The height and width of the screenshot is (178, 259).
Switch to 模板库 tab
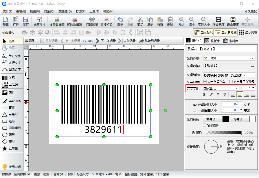click(212, 41)
